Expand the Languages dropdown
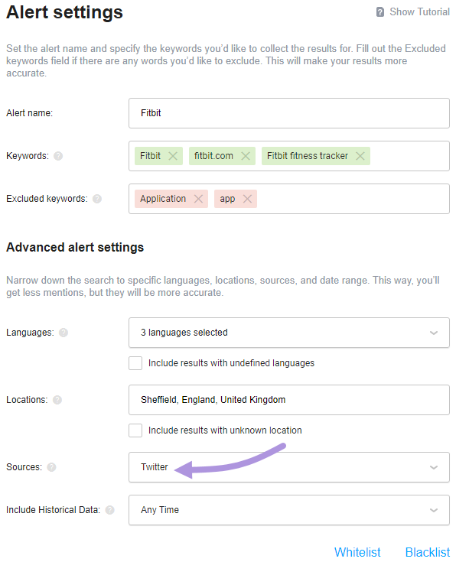This screenshot has height=562, width=456. coord(289,333)
